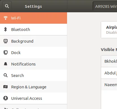Click the Bluetooth symbol icon
117x109 pixels.
(6, 29)
